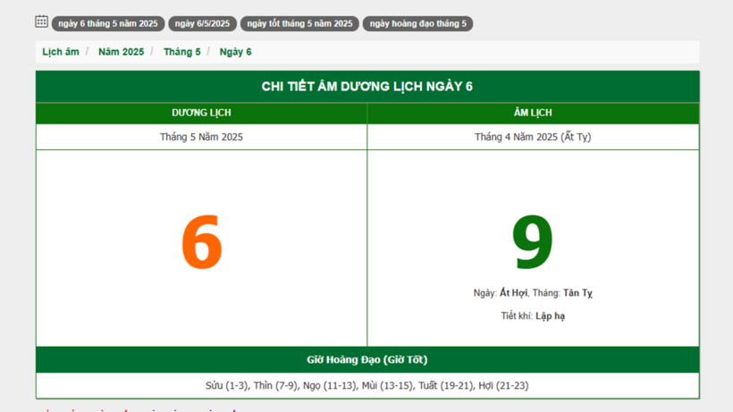Click the 'Lập hạ' solar term

[550, 316]
